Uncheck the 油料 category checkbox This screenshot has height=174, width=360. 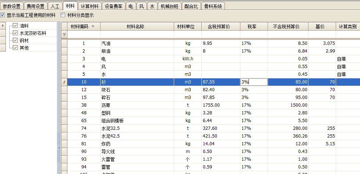(15, 26)
